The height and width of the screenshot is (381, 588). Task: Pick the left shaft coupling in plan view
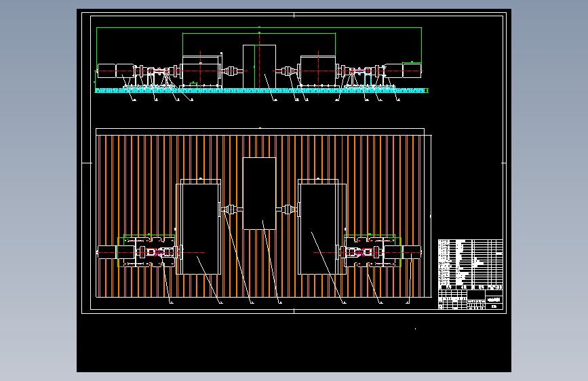231,209
